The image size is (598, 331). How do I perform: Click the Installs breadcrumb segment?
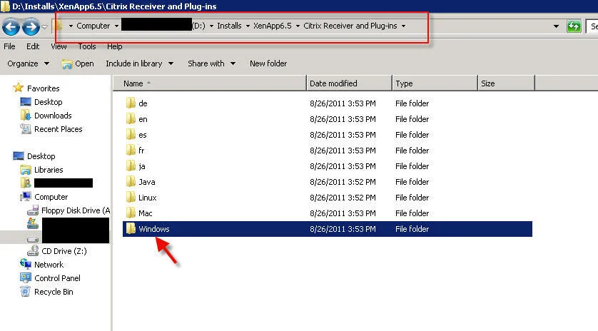(229, 26)
